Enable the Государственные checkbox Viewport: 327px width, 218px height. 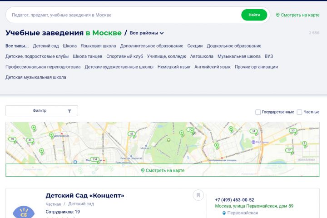[x=258, y=112]
